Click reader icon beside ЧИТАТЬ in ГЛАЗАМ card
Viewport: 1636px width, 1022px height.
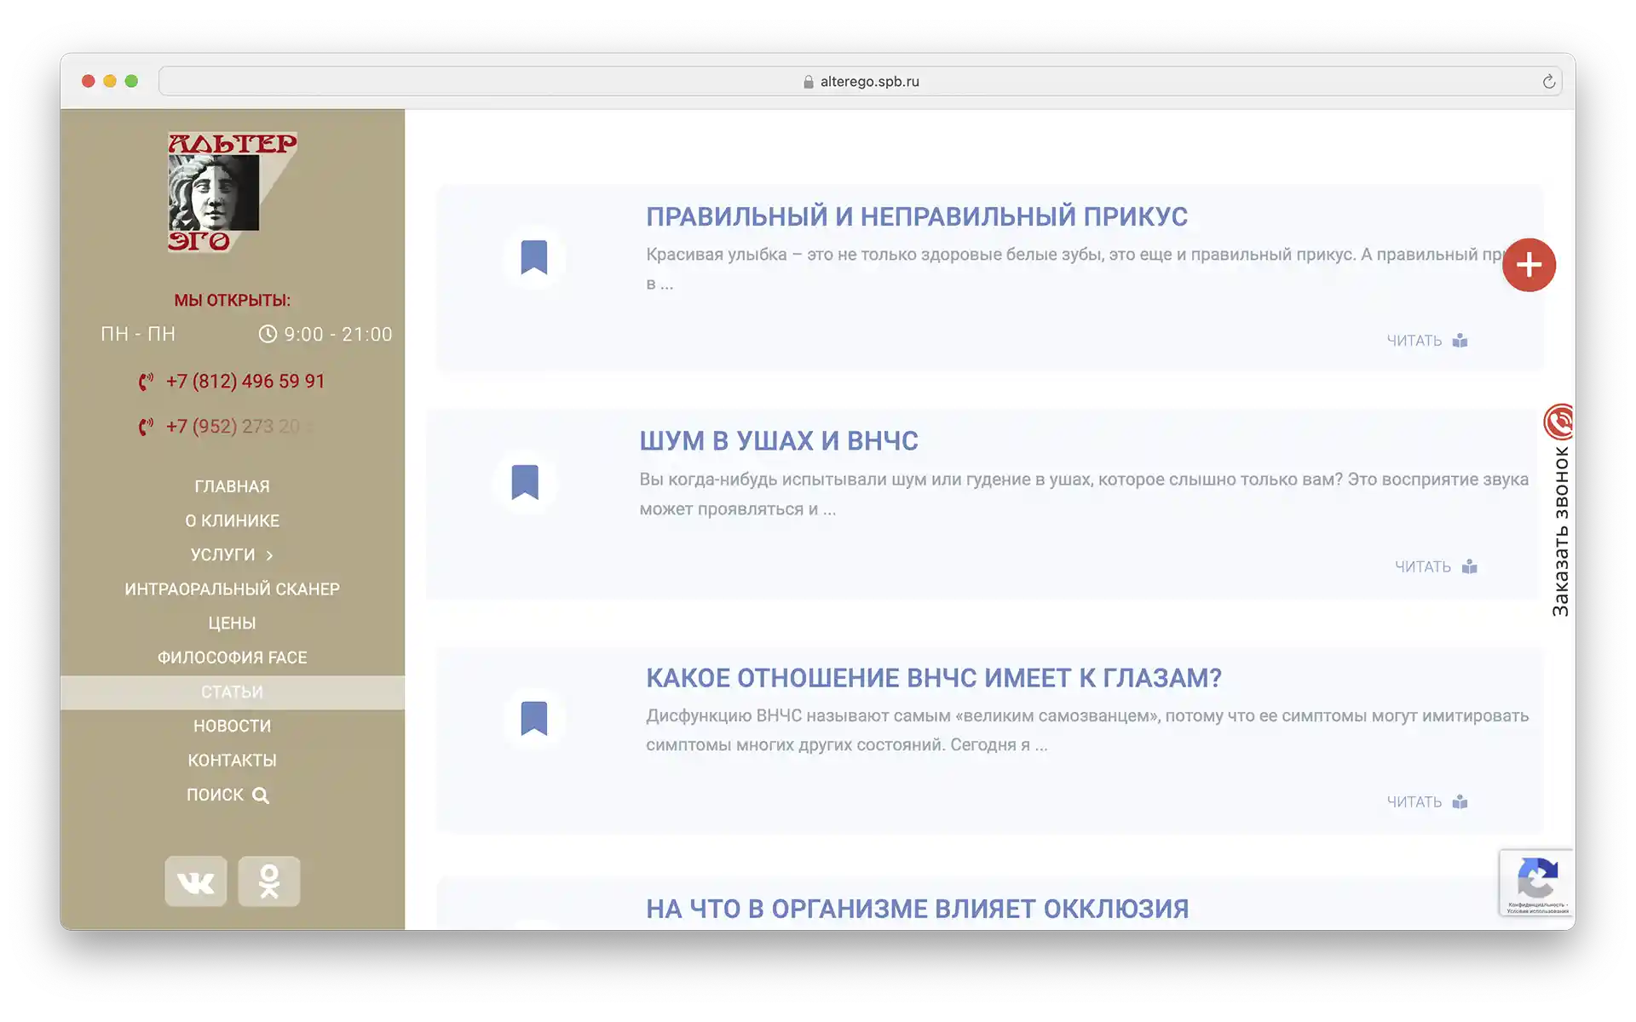[x=1460, y=802]
